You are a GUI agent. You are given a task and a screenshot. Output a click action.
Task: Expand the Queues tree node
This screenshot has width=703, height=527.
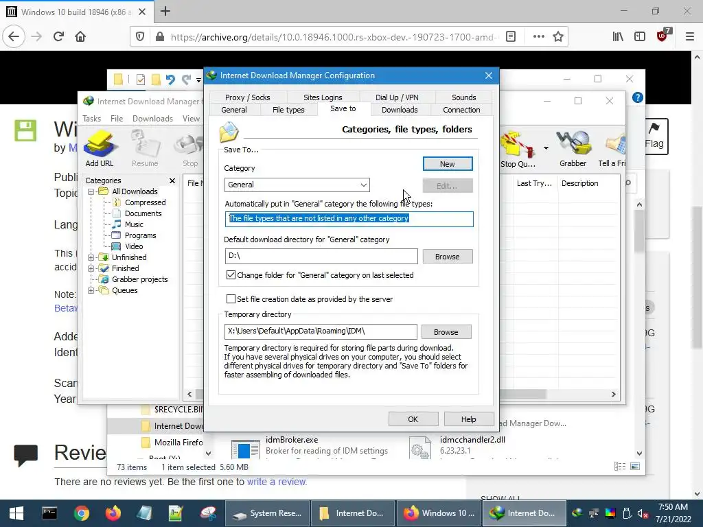click(91, 290)
